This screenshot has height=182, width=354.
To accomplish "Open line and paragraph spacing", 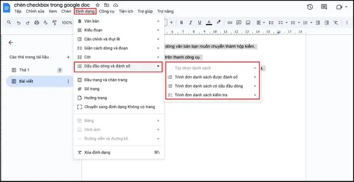I will click(271, 23).
